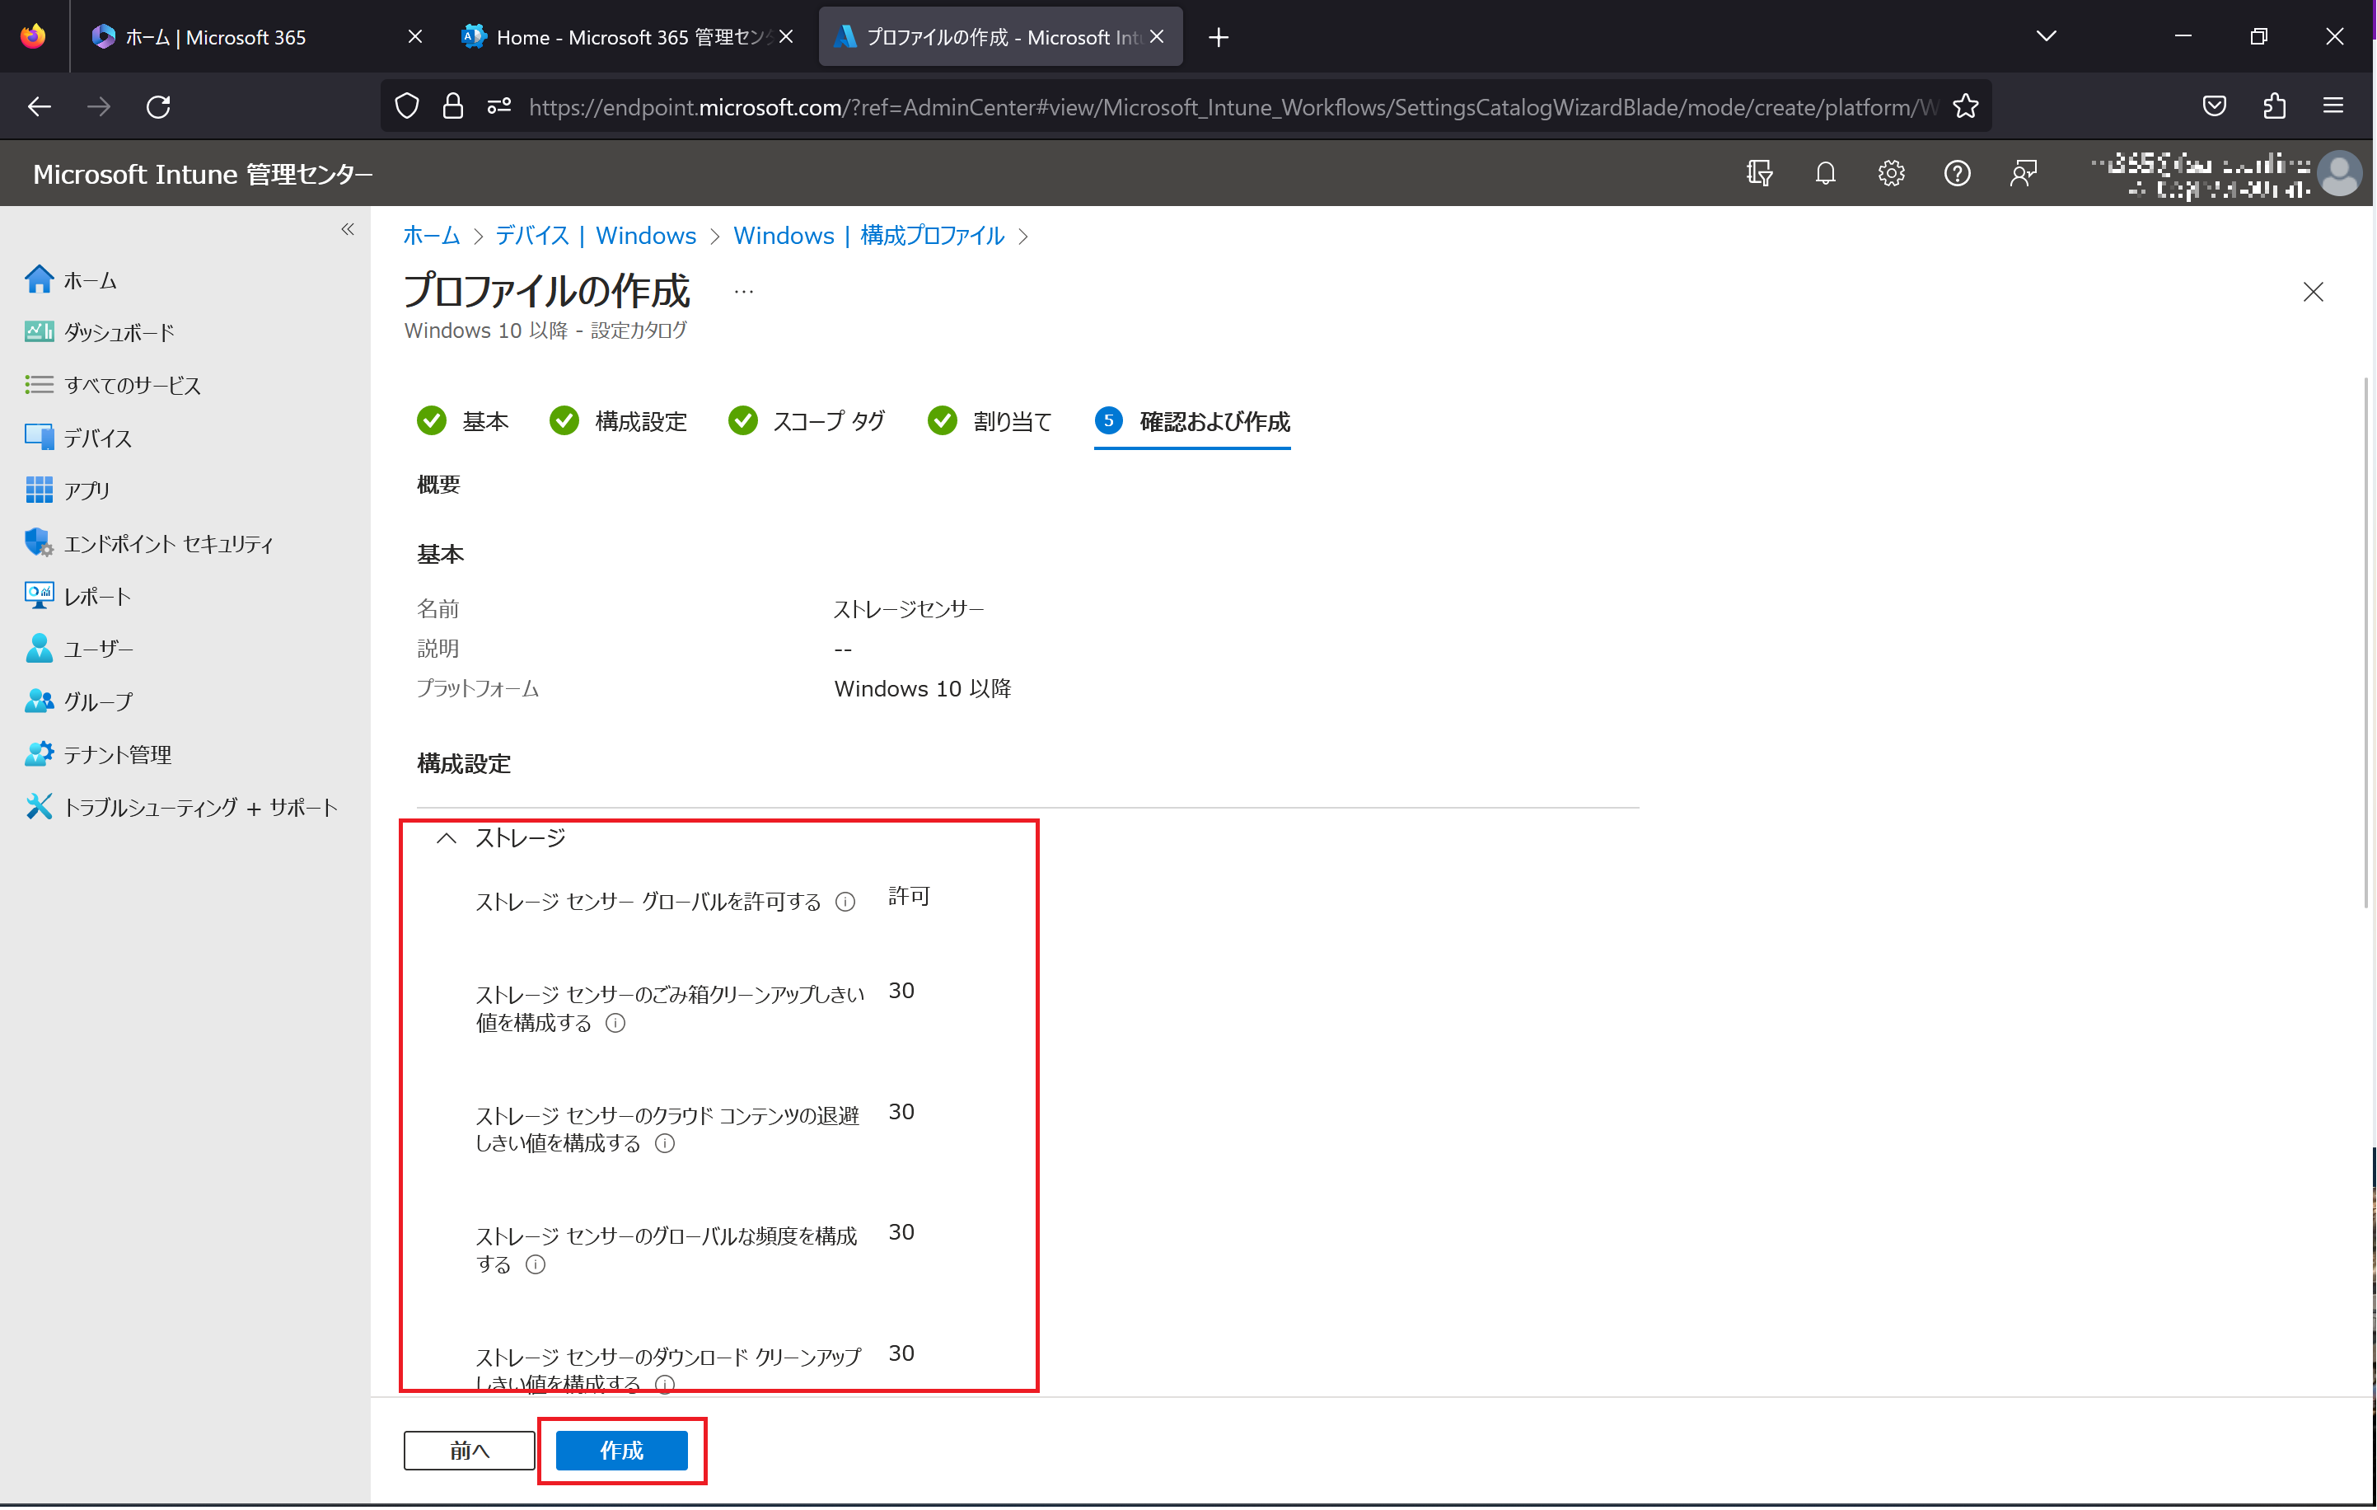Show info for ストレージ センサー グローバルを許可する
Viewport: 2377px width, 1510px height.
pyautogui.click(x=845, y=902)
